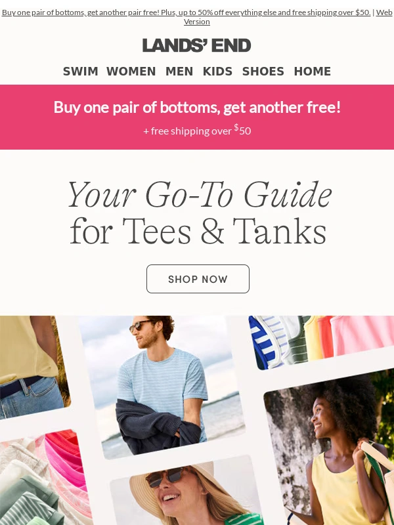Click 'Your Go-To Guide' headline
This screenshot has width=394, height=525.
(x=200, y=195)
